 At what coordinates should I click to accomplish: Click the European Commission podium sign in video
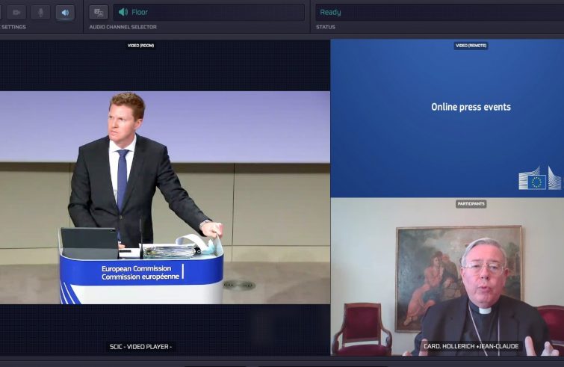click(x=142, y=272)
